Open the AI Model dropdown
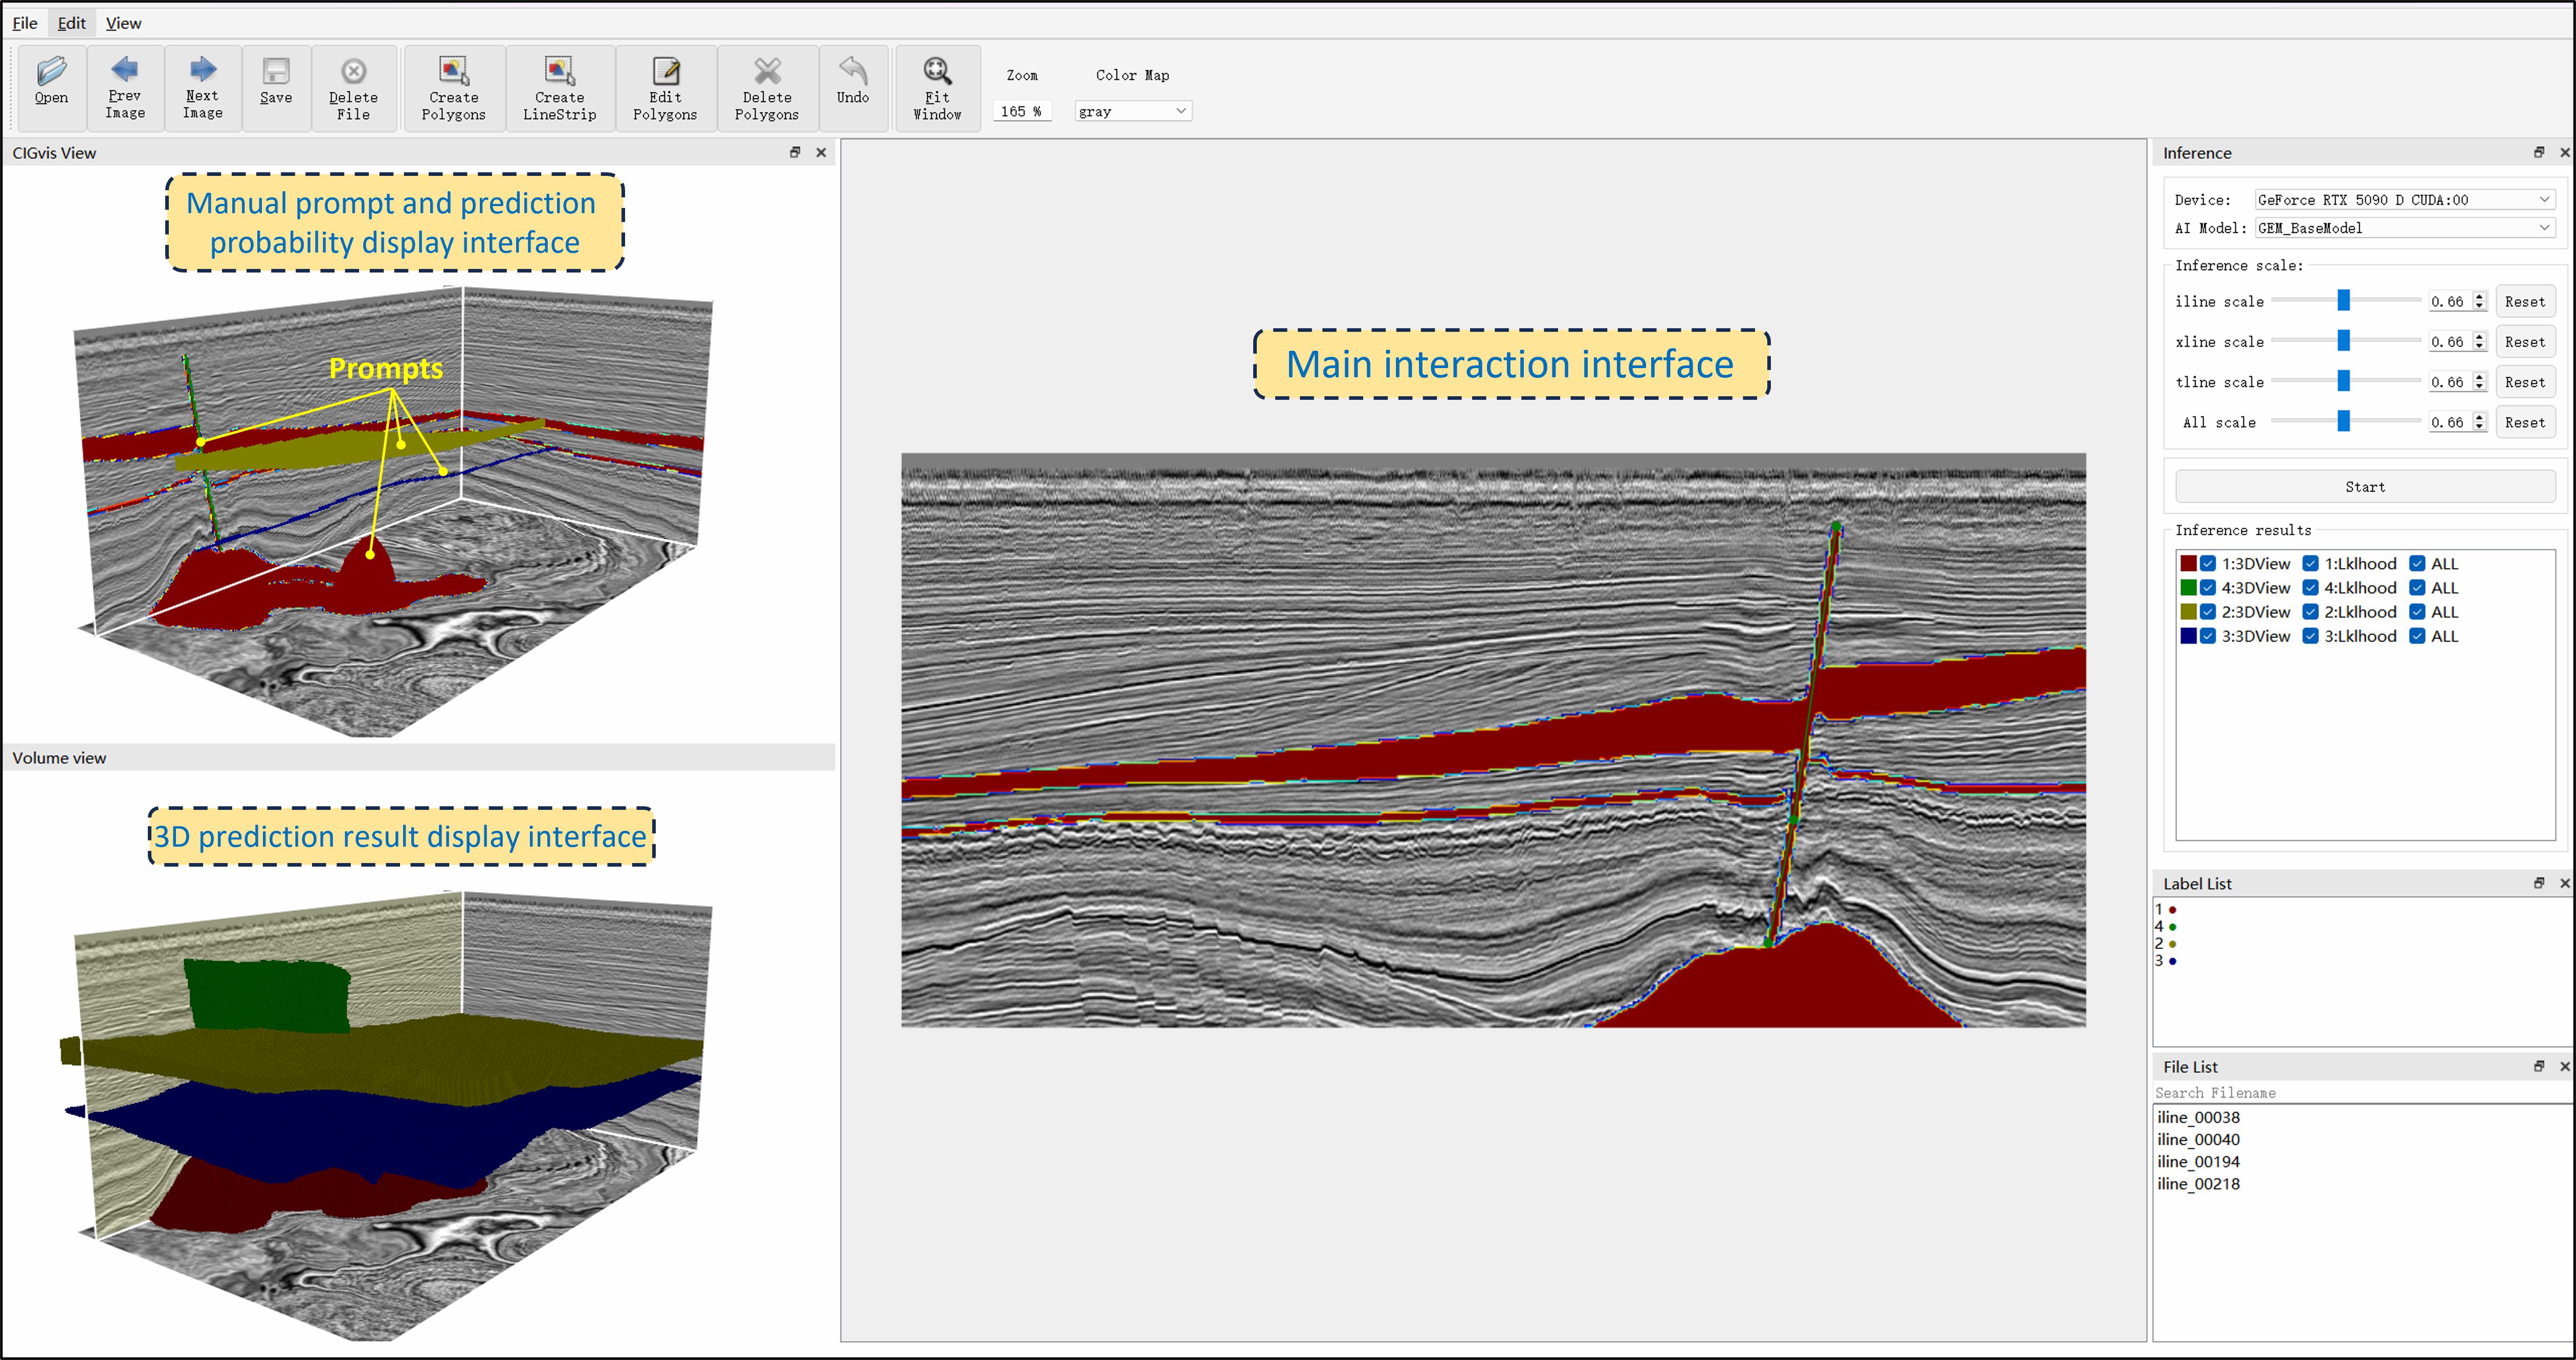The image size is (2576, 1360). (x=2404, y=228)
